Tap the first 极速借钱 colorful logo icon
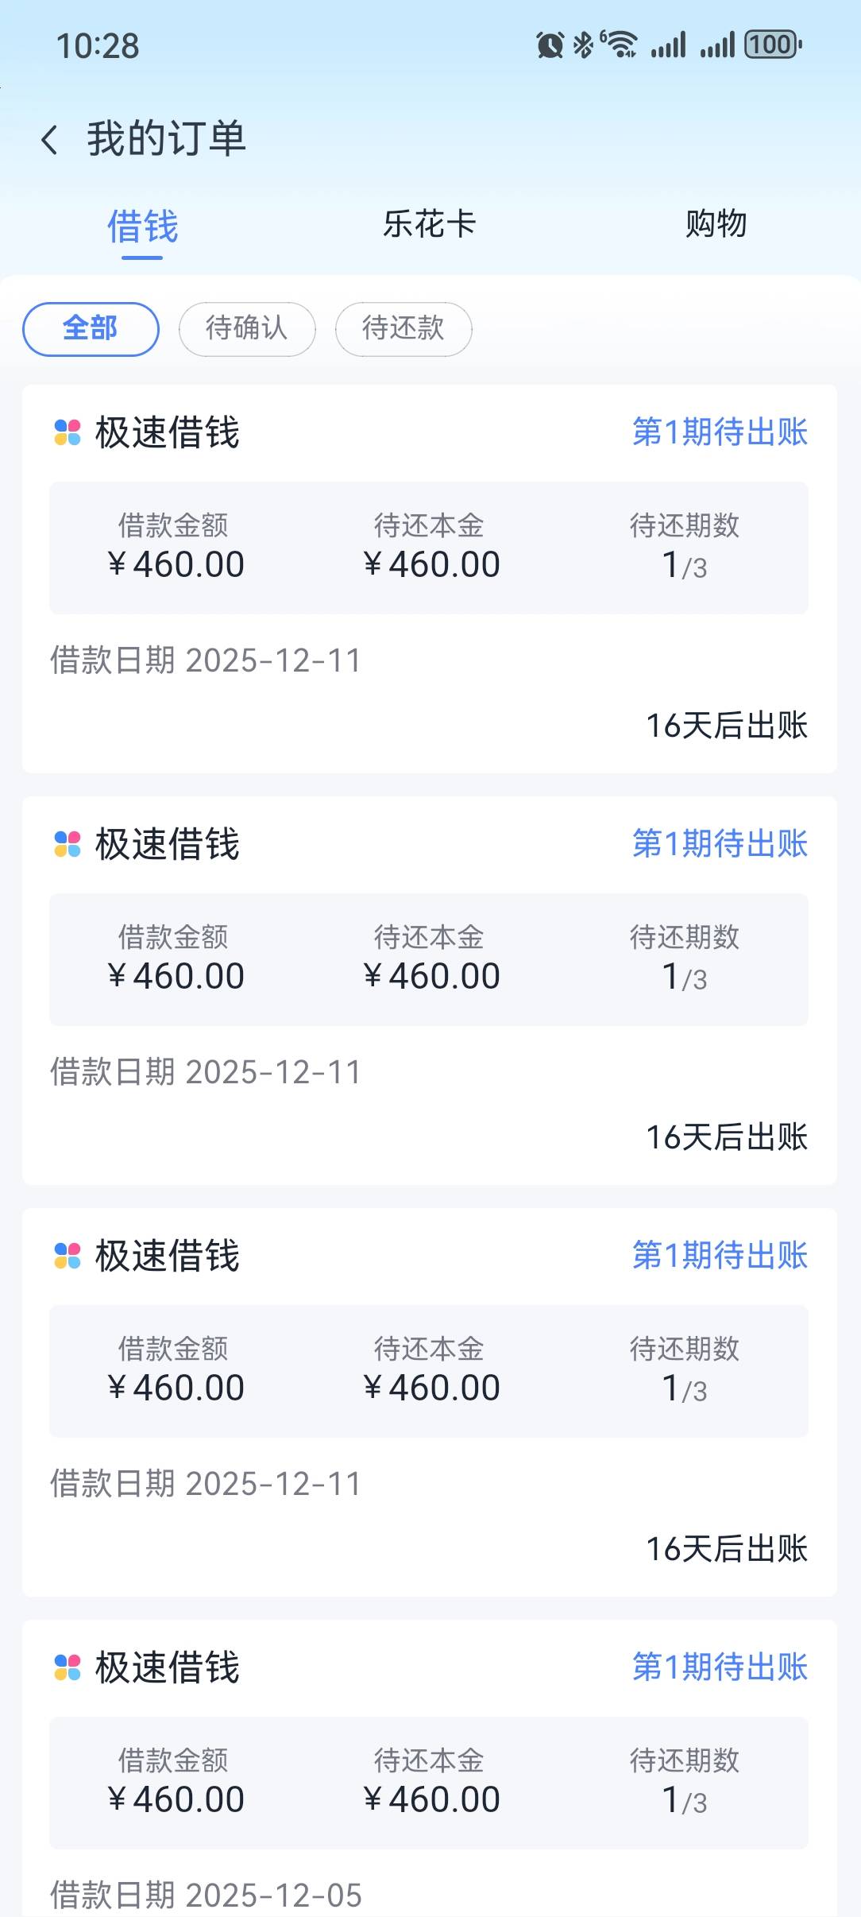This screenshot has width=861, height=1917. [x=68, y=432]
